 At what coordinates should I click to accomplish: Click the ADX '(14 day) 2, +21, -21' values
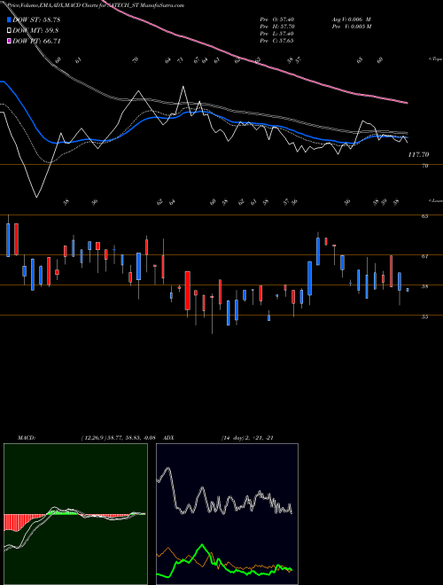pyautogui.click(x=247, y=438)
